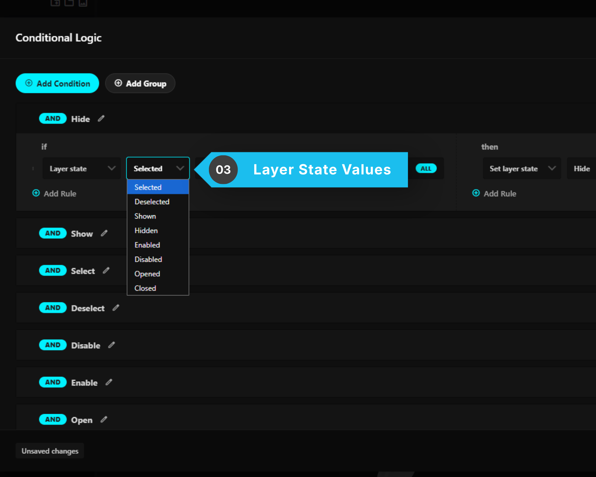
Task: Choose Hidden in the dropdown list
Action: (x=158, y=230)
